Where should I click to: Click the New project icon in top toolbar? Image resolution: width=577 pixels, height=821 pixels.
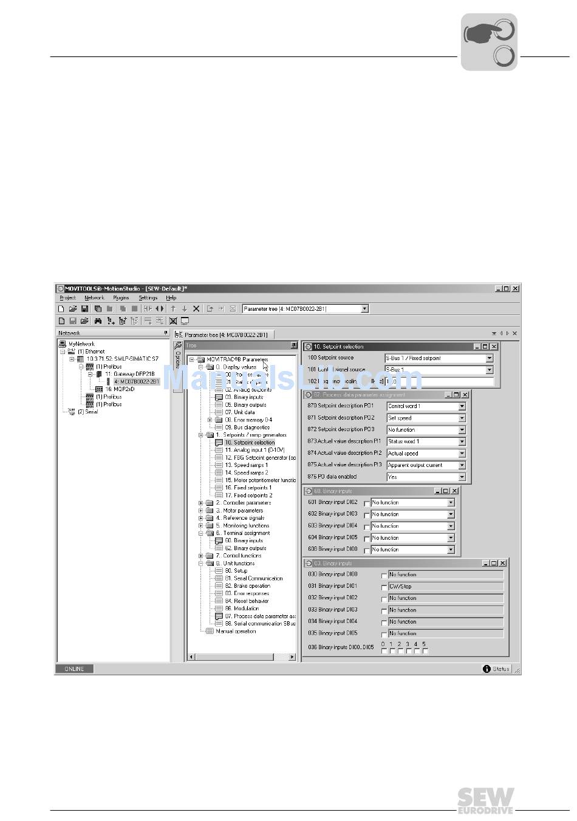click(x=61, y=309)
